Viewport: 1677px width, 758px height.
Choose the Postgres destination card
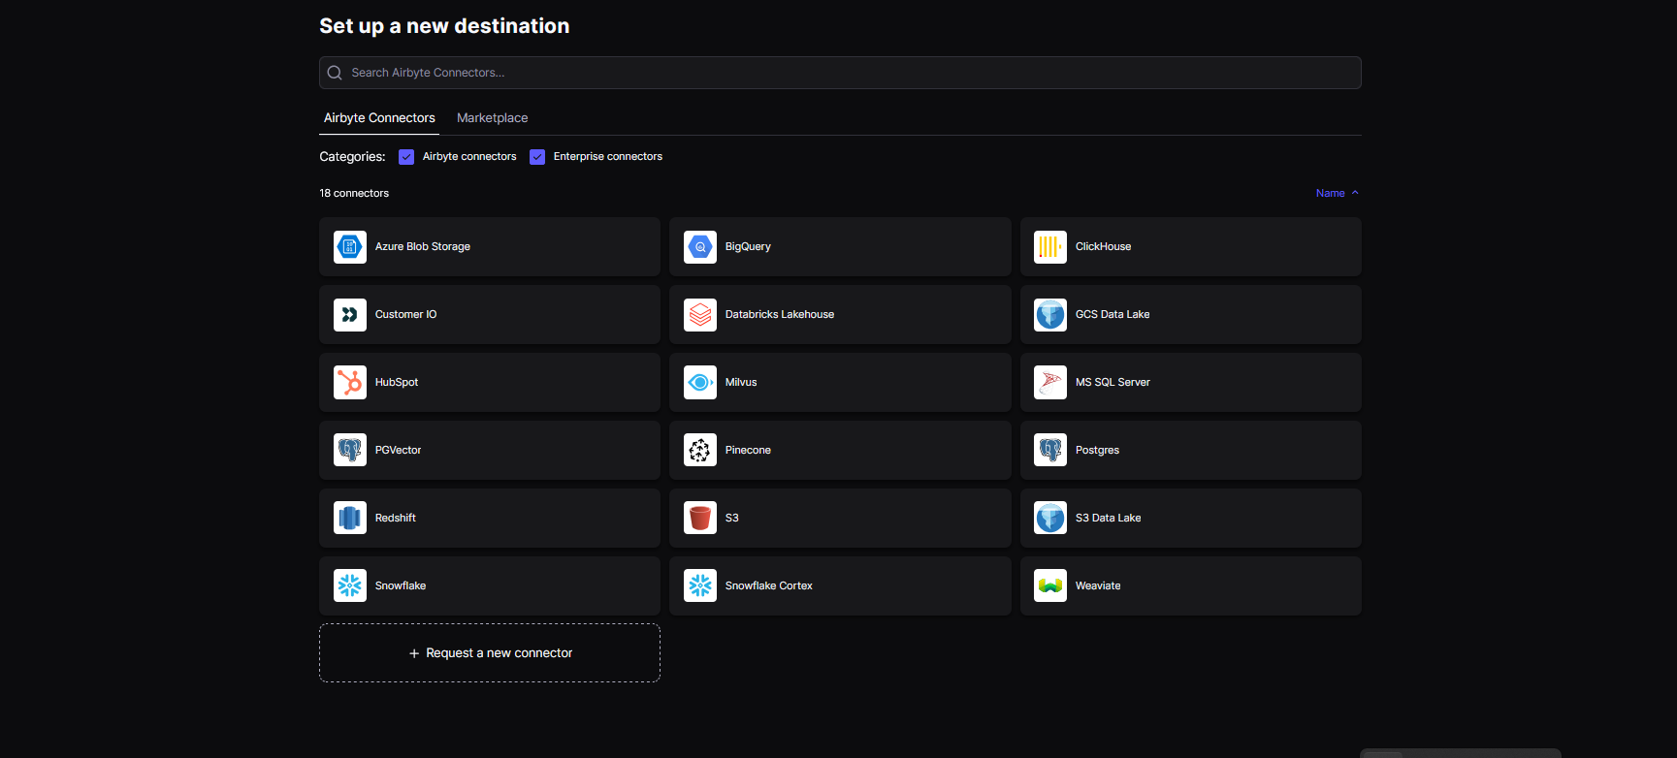(1190, 451)
